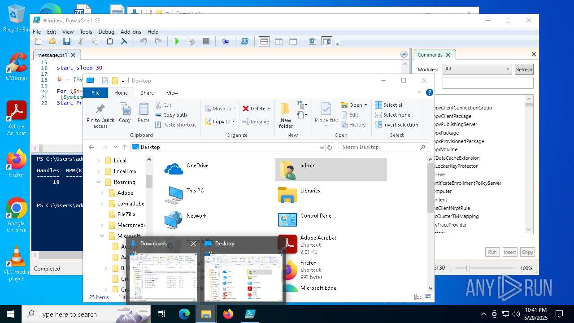The height and width of the screenshot is (323, 574).
Task: Click Pin to Quick access in the ribbon
Action: click(x=100, y=115)
